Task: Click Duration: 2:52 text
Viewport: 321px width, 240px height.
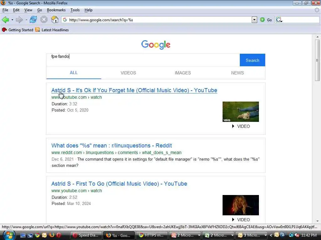Action: coord(64,197)
